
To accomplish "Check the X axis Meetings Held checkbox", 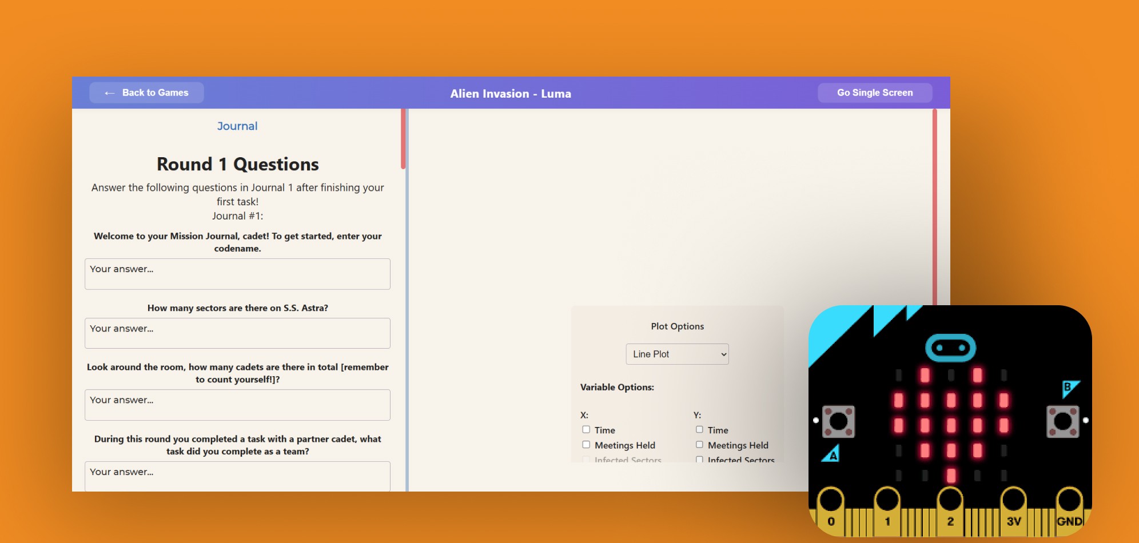I will click(586, 445).
